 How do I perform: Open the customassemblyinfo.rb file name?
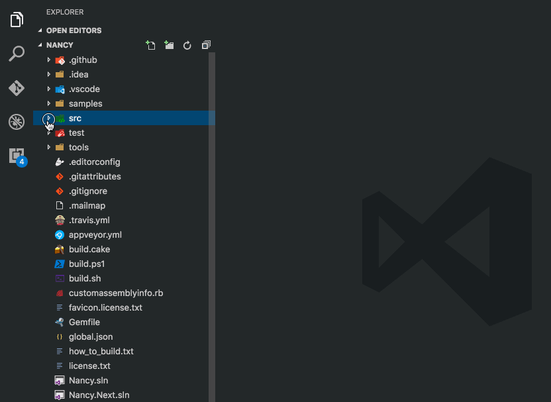116,293
